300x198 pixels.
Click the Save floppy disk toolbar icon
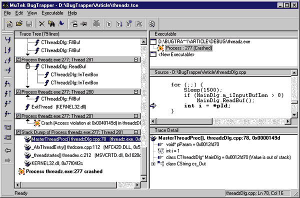[x=29, y=24]
